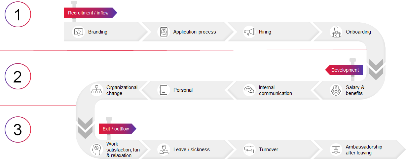
Task: Select the Onboarding person icon
Action: click(336, 32)
